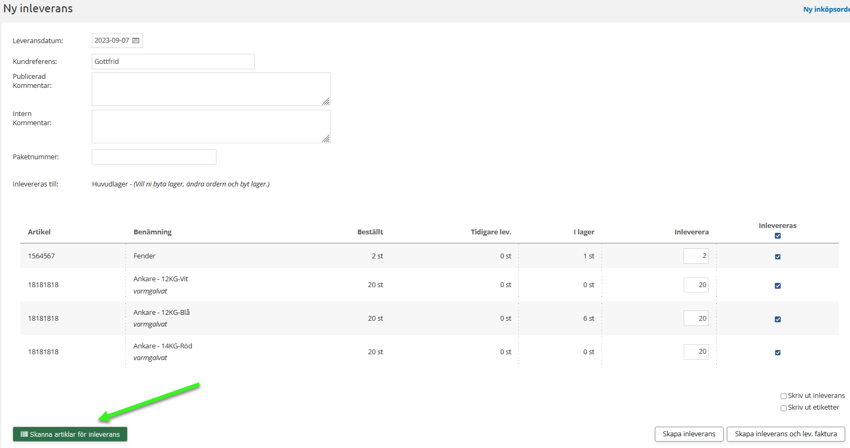The width and height of the screenshot is (850, 448).
Task: Click the Skapa inleverans button
Action: click(688, 434)
